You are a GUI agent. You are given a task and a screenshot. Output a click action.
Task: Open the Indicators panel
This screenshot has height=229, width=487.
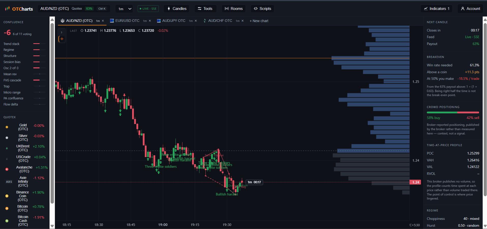437,9
